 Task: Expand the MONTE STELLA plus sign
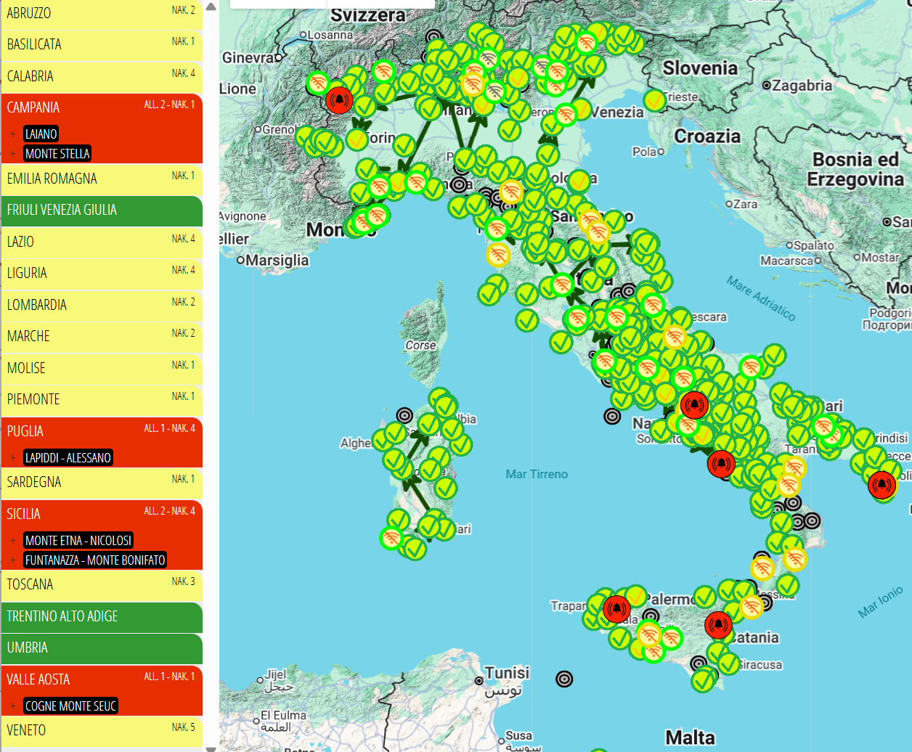pos(13,154)
